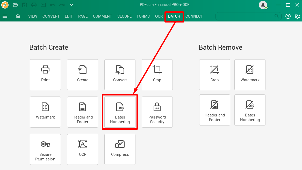The image size is (302, 170).
Task: Open the Batch Remove Crop tool
Action: click(x=214, y=75)
